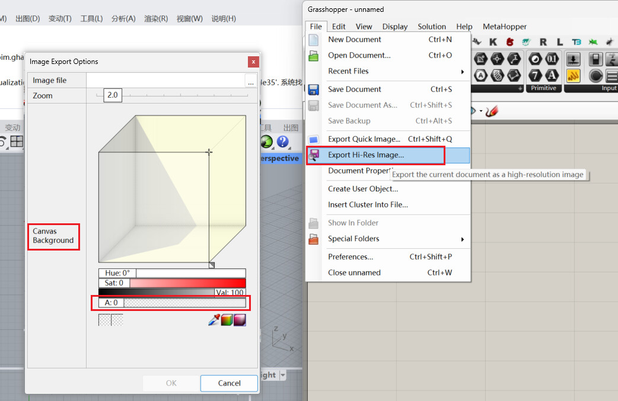Click the eyedropper color picker icon
The width and height of the screenshot is (618, 401).
(214, 320)
